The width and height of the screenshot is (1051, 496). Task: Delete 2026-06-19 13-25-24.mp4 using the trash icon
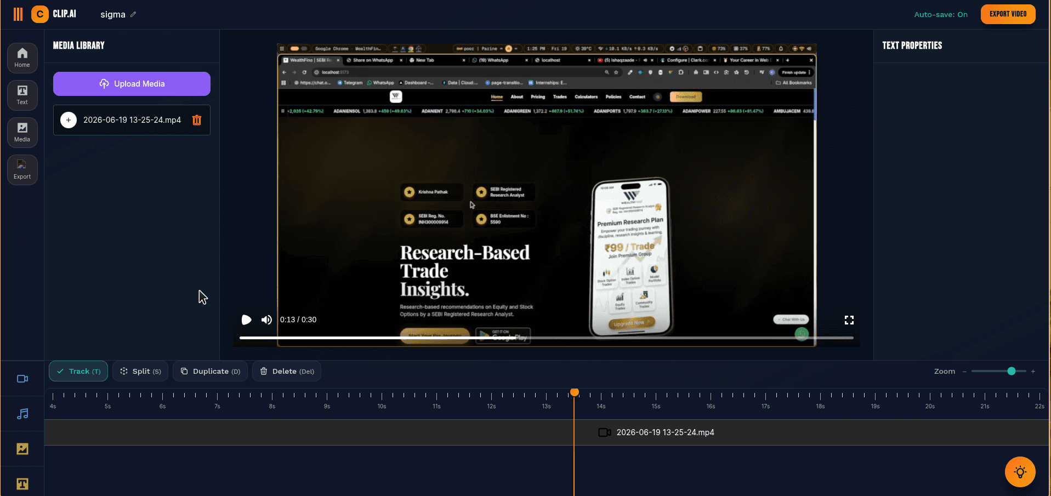[197, 120]
